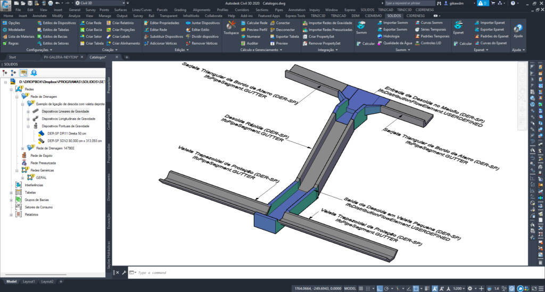Expand the Rede de Drenagem 1479EE node
The image size is (545, 292).
pyautogui.click(x=23, y=148)
